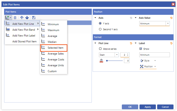Close the Edit Plot Items dialog
177x111 pixels.
point(173,4)
